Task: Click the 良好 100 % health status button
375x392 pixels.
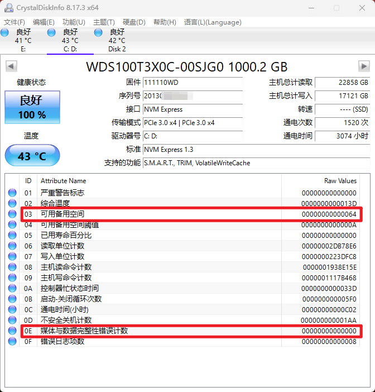Action: coord(32,107)
